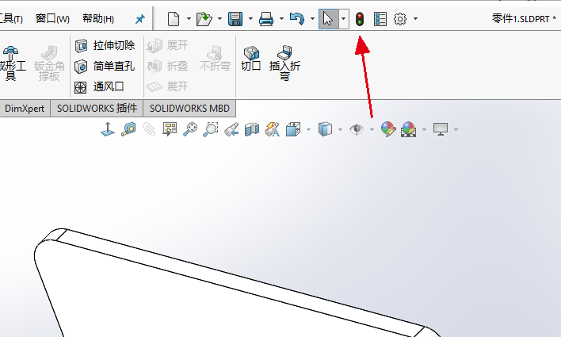Click the Previous View icon

tap(231, 129)
